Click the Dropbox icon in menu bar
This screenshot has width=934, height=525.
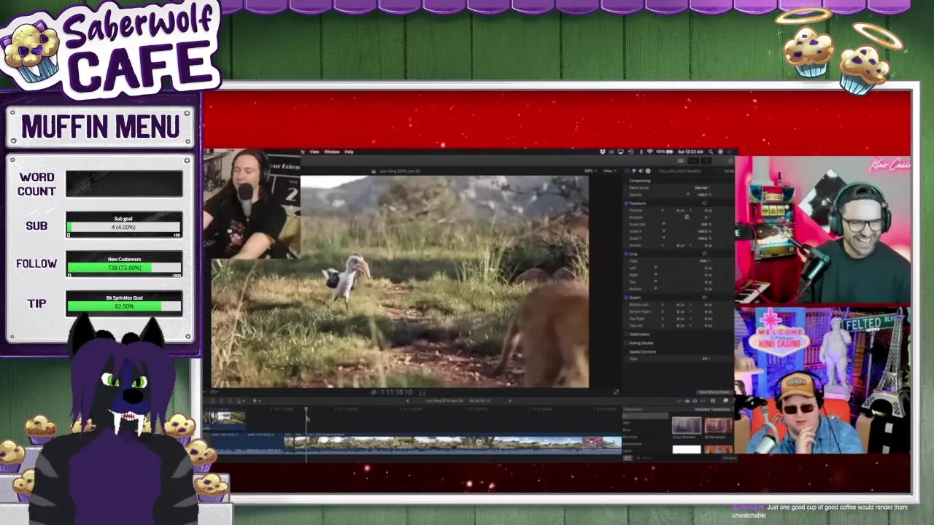(603, 152)
